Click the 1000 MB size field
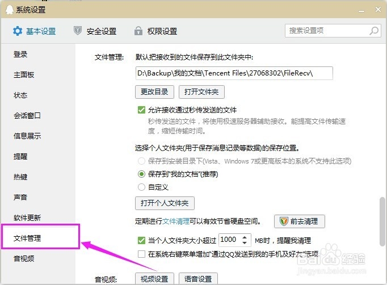 pos(235,240)
